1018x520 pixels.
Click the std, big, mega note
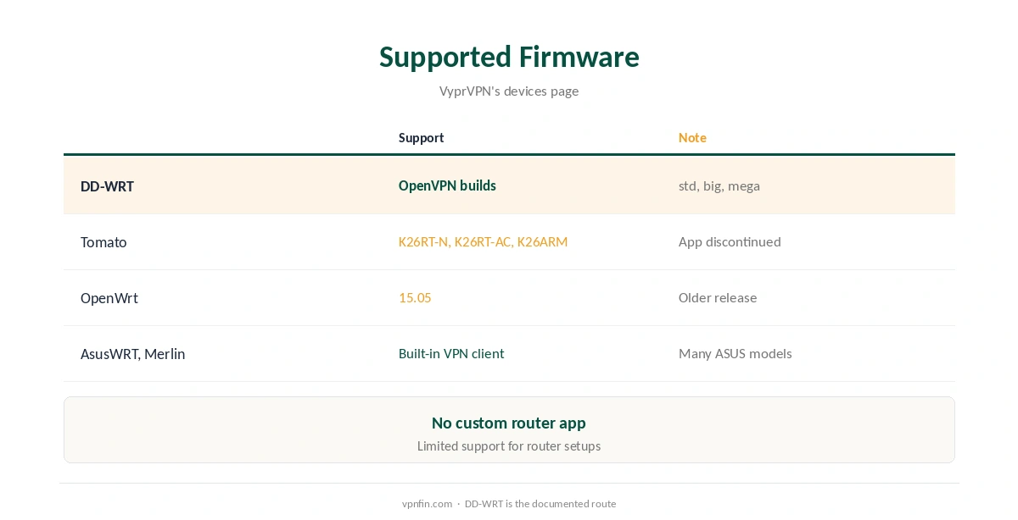coord(719,186)
